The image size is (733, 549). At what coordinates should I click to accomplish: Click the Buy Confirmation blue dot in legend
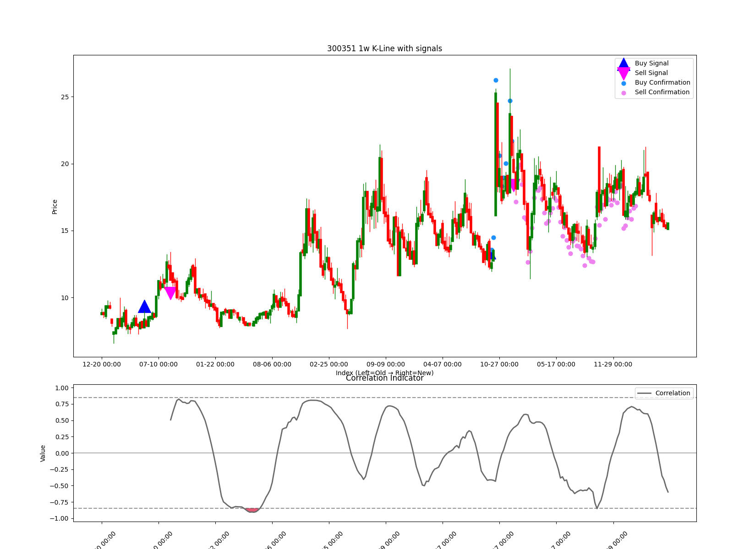coord(624,83)
